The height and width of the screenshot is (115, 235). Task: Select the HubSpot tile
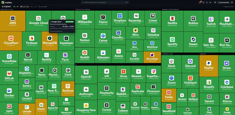pyautogui.click(x=190, y=81)
